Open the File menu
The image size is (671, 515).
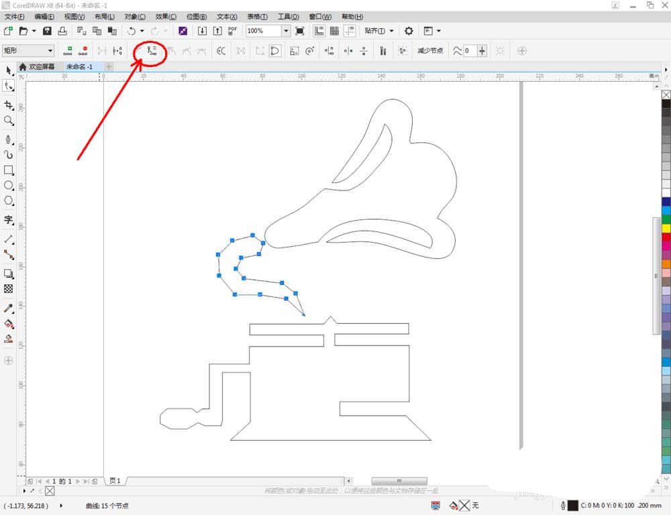click(14, 17)
